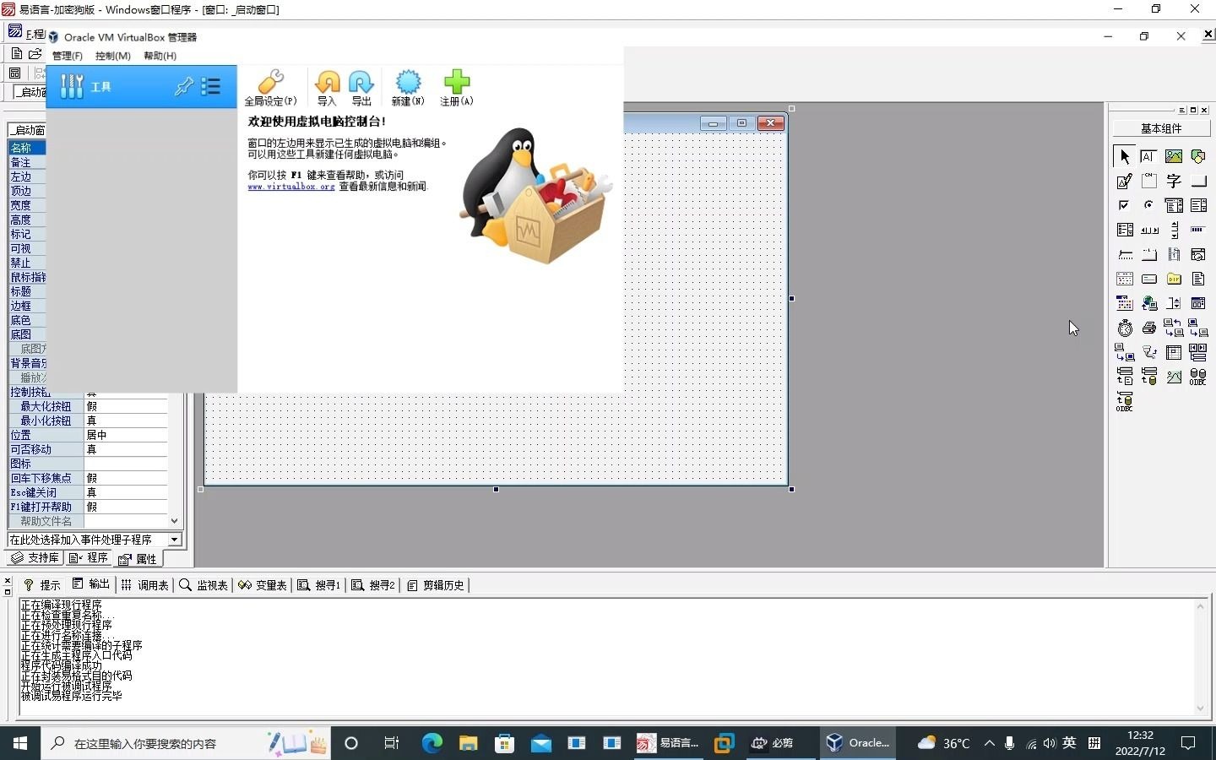The width and height of the screenshot is (1216, 760).
Task: Pick the globe hyperlink component icon
Action: (1149, 303)
